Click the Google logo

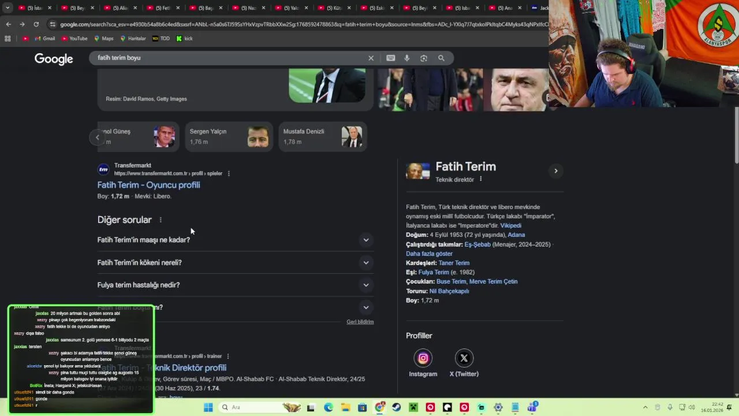coord(54,59)
